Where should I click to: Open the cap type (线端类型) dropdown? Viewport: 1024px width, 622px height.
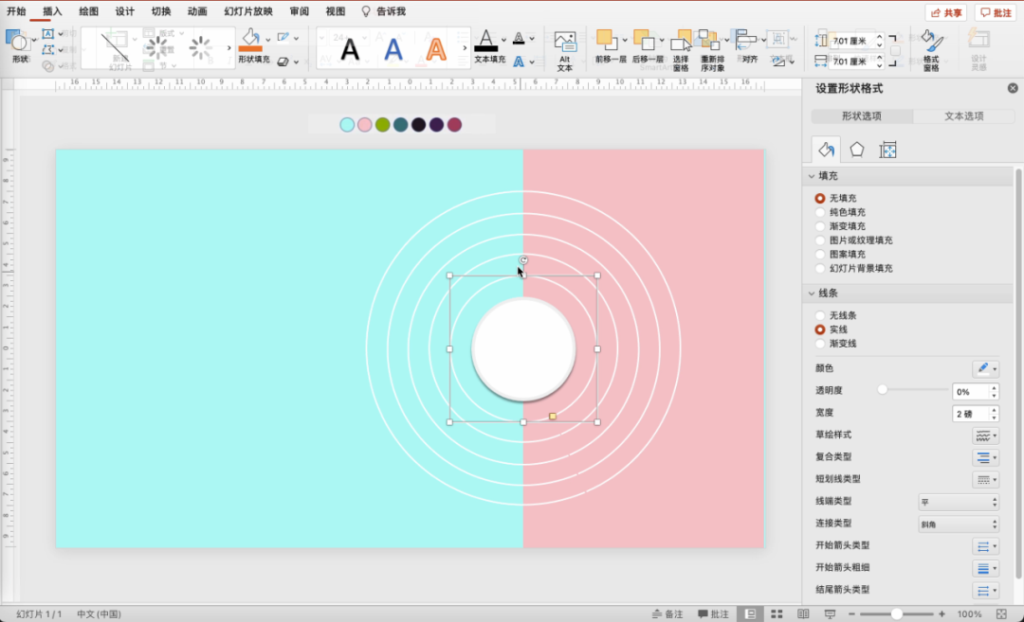click(959, 502)
